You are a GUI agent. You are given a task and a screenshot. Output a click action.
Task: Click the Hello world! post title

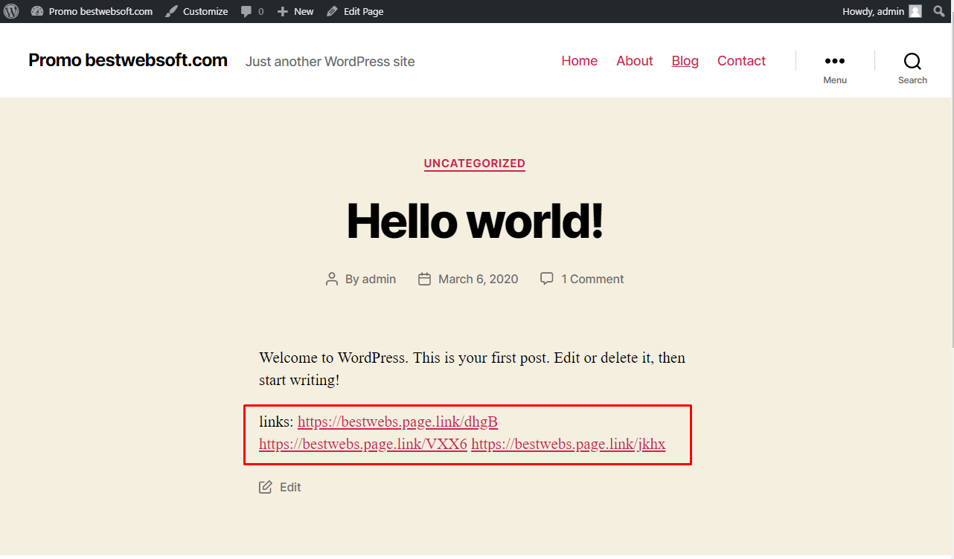(x=475, y=222)
